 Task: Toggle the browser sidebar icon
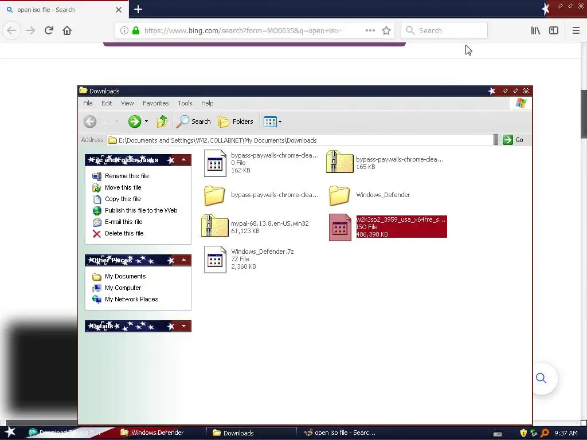554,30
